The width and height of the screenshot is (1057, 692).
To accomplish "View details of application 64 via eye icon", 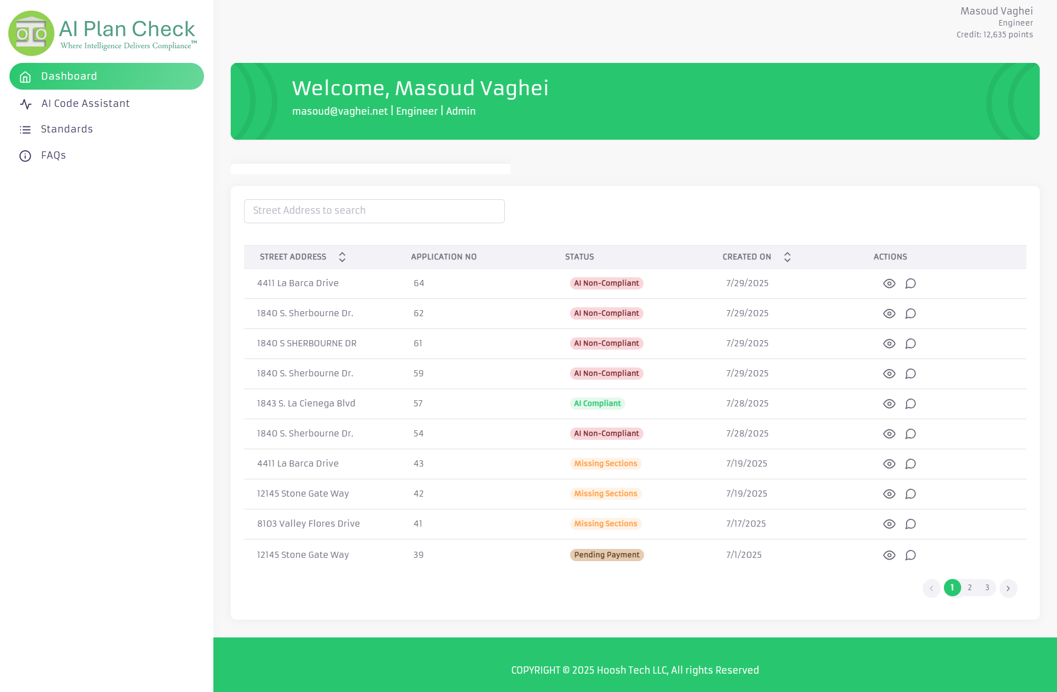I will click(889, 283).
